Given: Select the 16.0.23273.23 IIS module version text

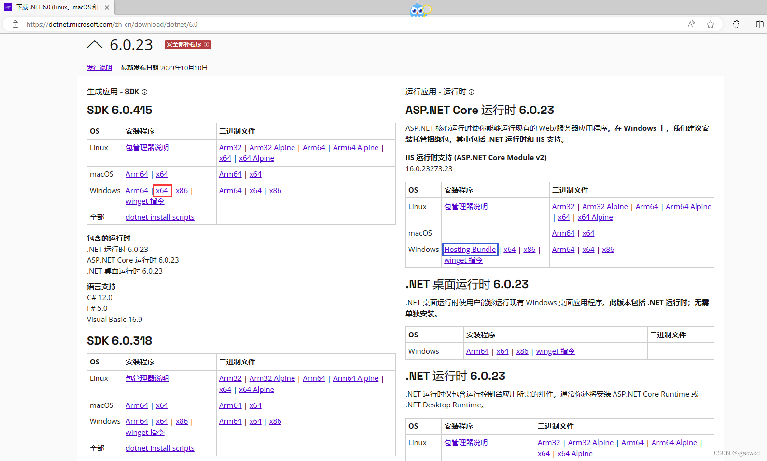Looking at the screenshot, I should click(429, 169).
